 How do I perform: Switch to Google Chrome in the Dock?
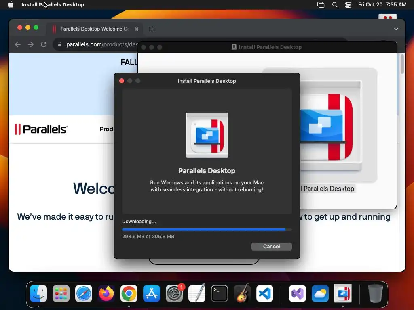129,293
